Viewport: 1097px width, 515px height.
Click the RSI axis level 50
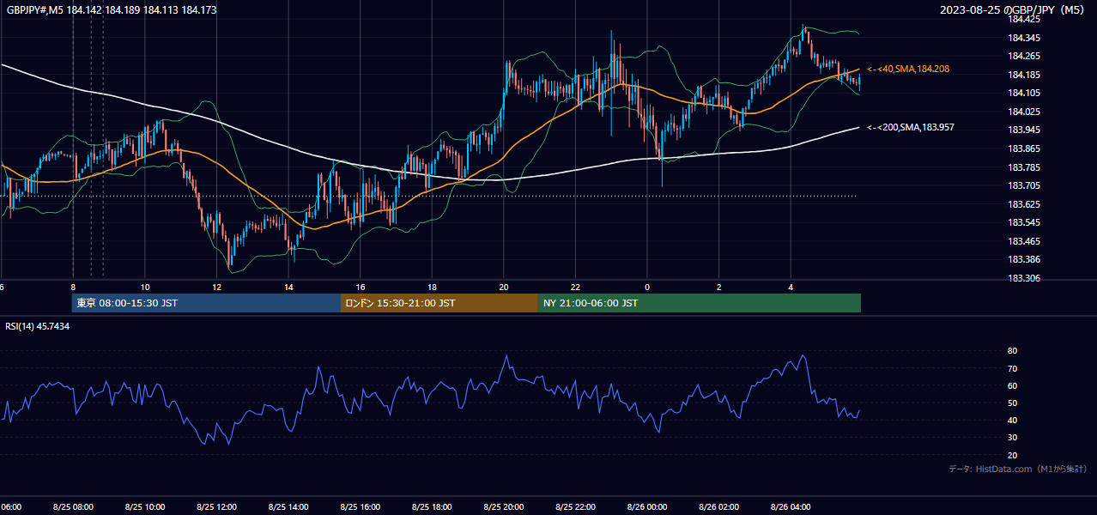coord(1012,403)
